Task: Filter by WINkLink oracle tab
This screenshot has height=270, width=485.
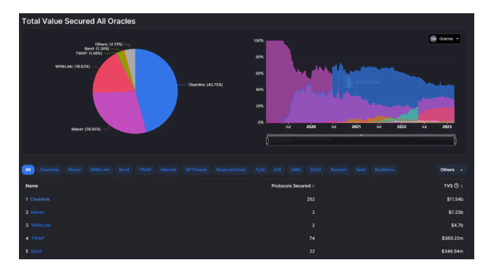Action: tap(100, 170)
